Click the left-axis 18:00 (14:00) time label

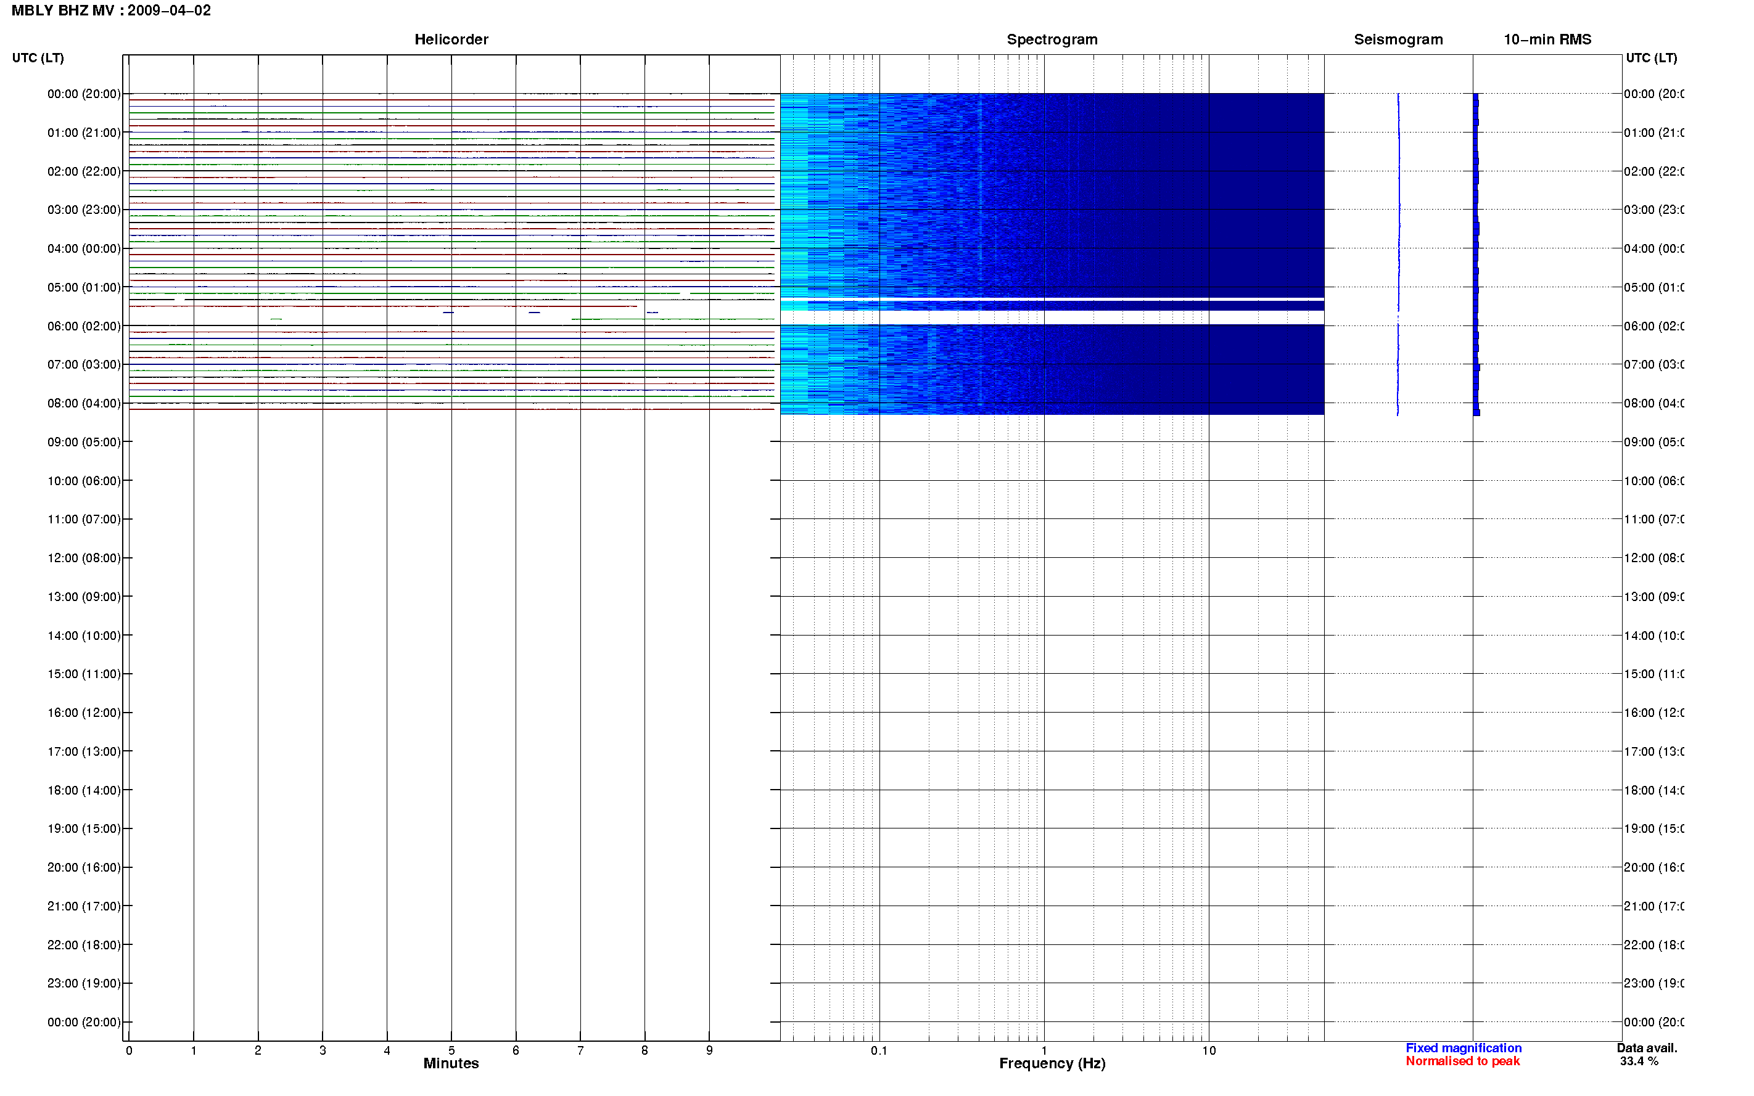click(84, 790)
